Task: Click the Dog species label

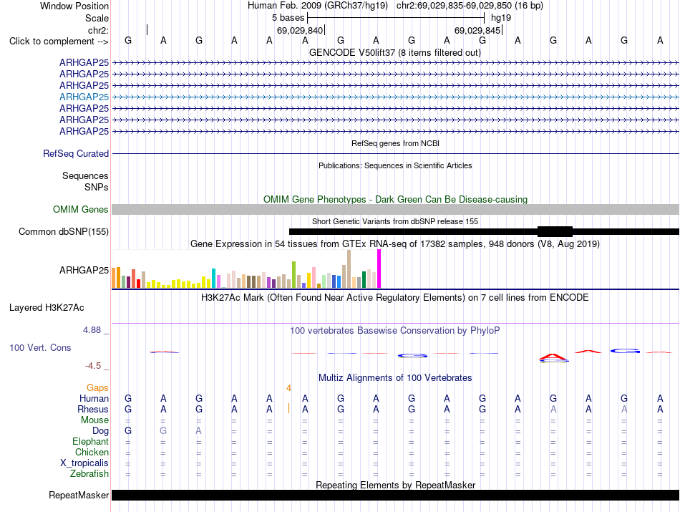Action: coord(101,431)
